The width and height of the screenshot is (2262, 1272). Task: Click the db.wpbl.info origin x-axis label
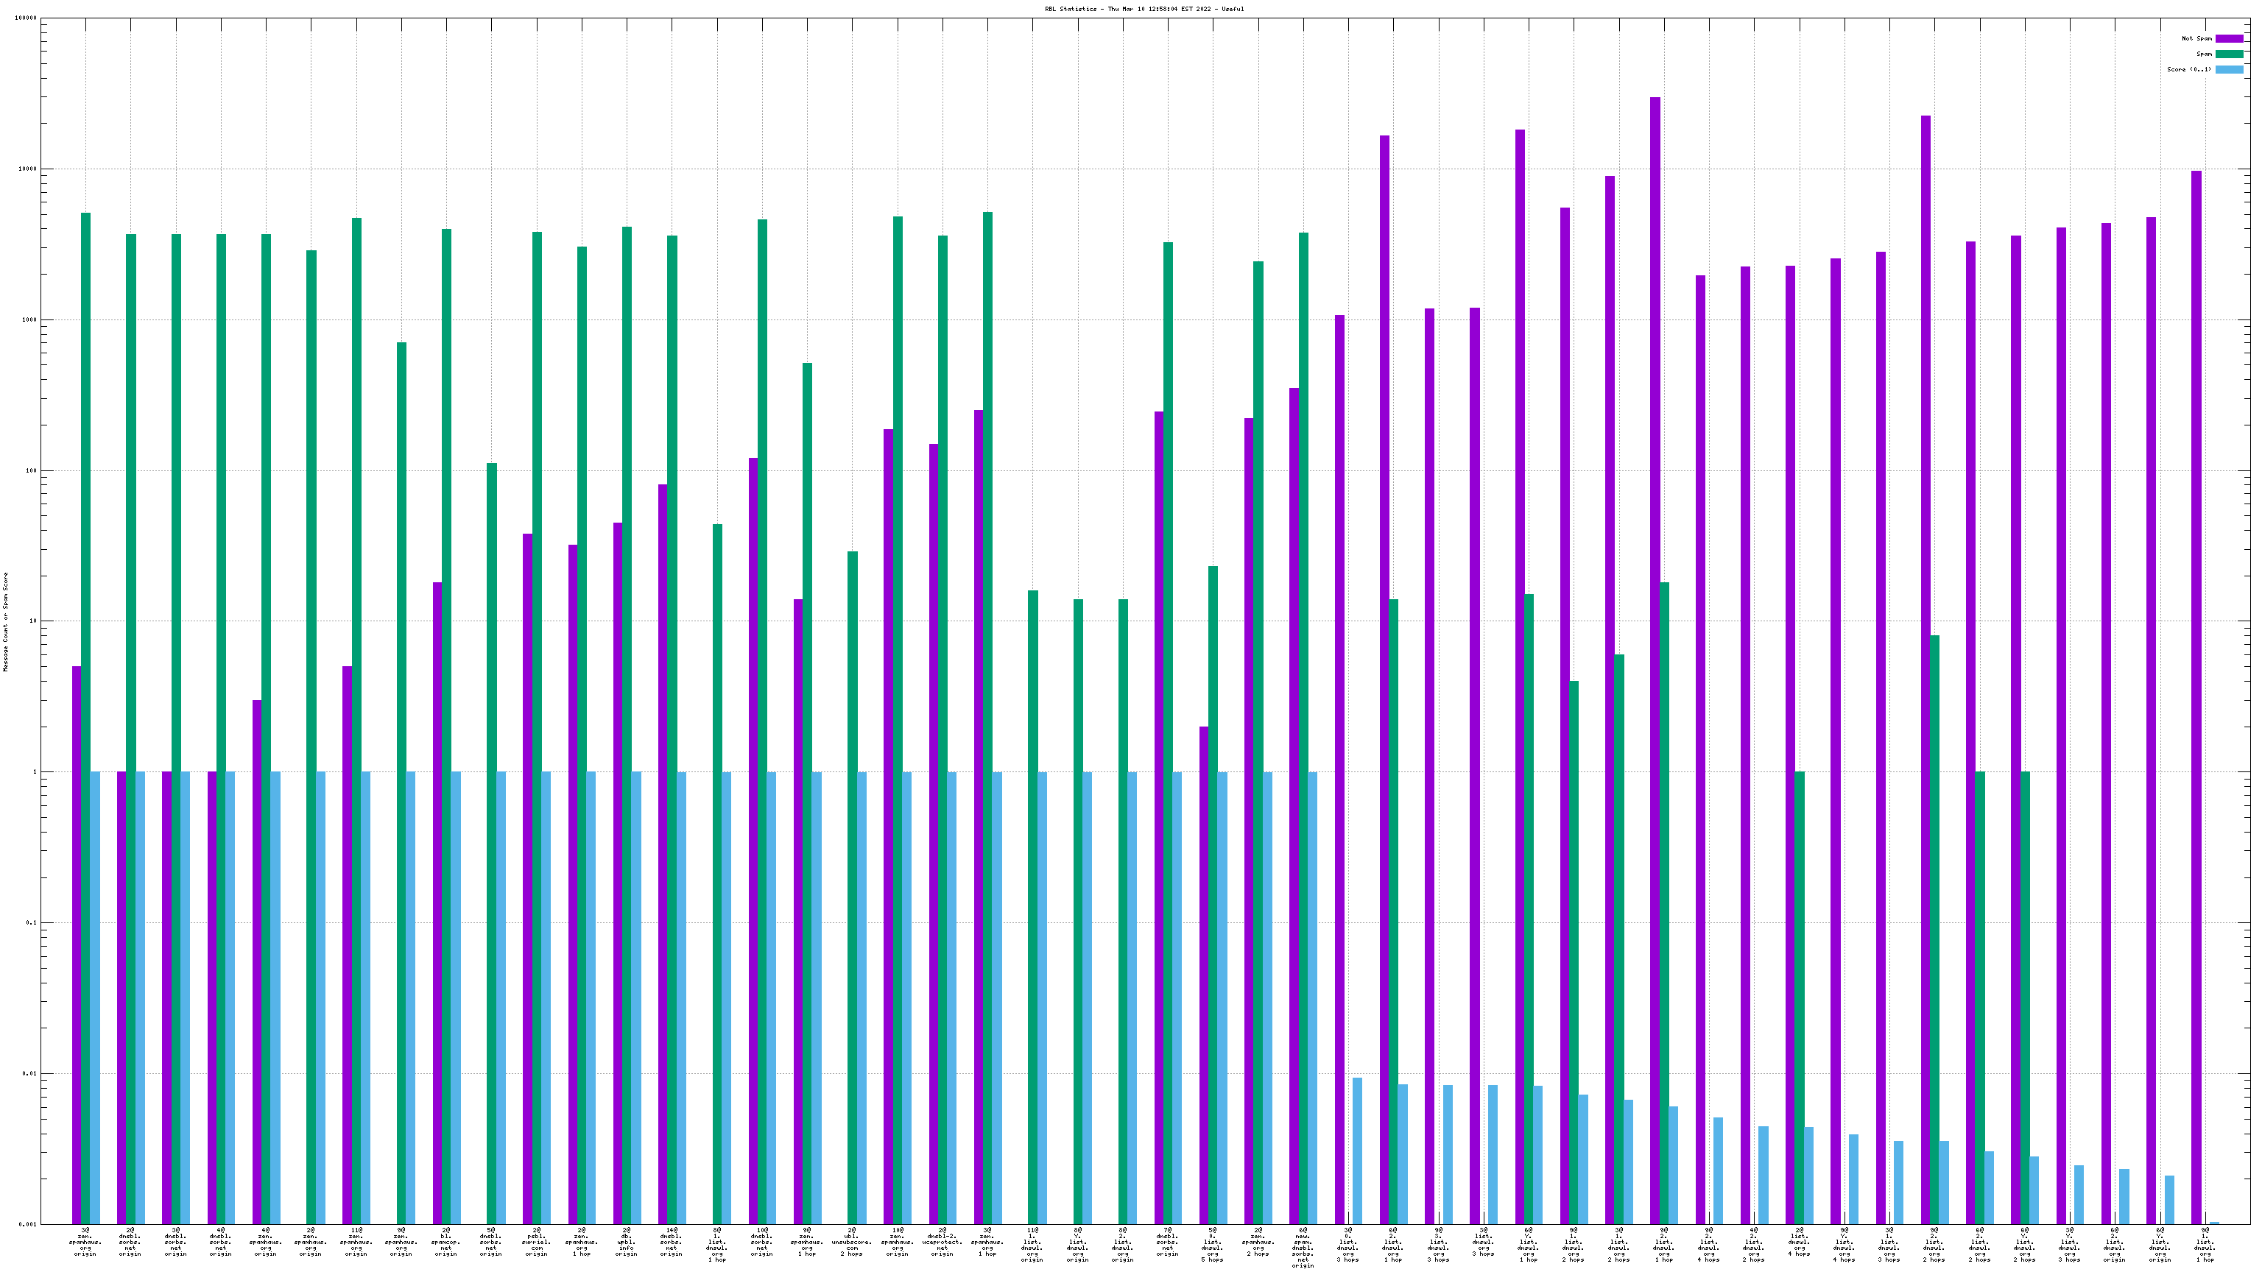[626, 1242]
